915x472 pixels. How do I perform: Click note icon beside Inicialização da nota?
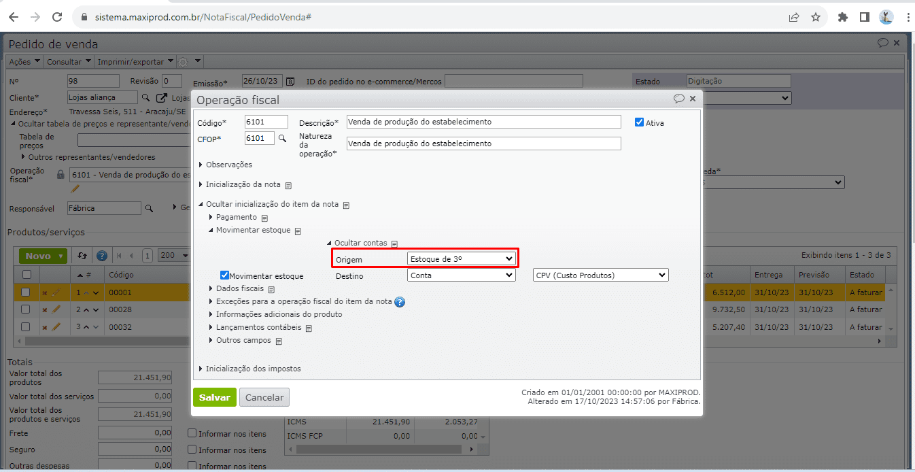288,185
